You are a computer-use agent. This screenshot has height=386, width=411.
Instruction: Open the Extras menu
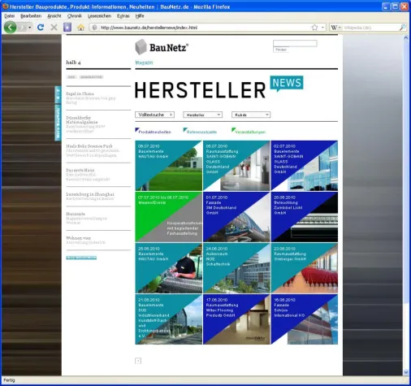point(123,16)
